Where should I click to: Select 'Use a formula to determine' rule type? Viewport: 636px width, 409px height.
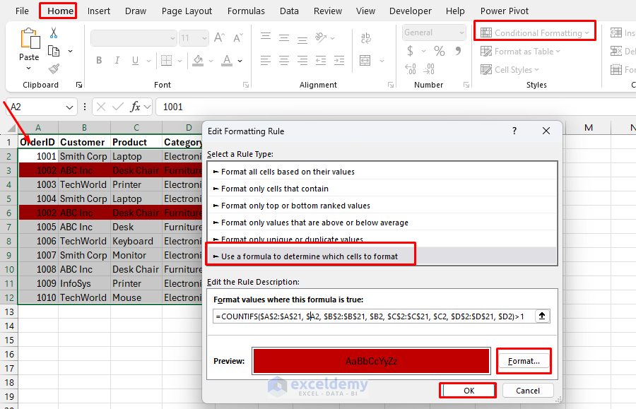[x=382, y=256]
